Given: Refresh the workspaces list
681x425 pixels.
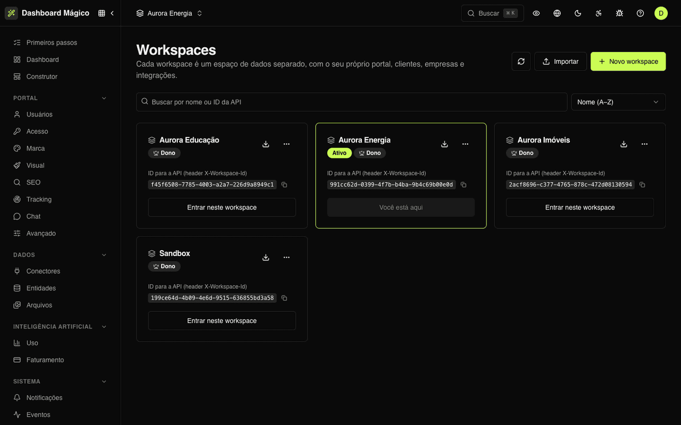Looking at the screenshot, I should tap(521, 62).
